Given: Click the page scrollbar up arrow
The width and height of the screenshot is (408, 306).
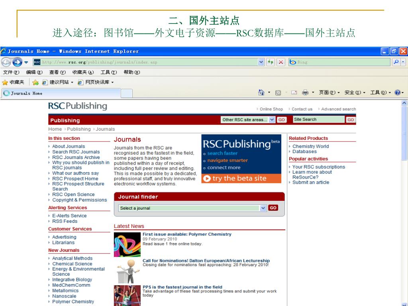Looking at the screenshot, I should [x=404, y=103].
